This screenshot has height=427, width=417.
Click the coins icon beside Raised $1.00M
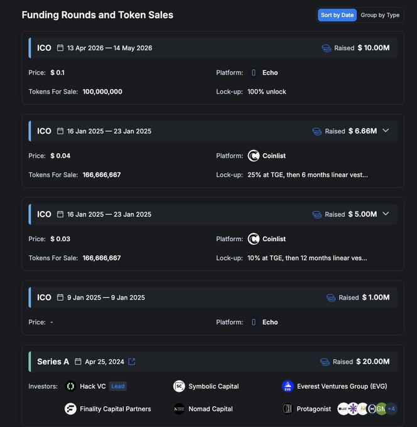click(331, 298)
